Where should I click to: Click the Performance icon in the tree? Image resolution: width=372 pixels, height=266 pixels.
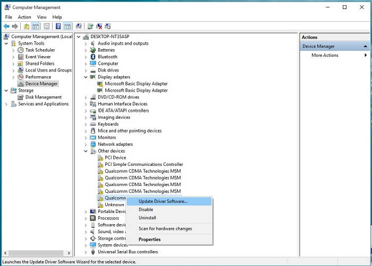tap(21, 77)
